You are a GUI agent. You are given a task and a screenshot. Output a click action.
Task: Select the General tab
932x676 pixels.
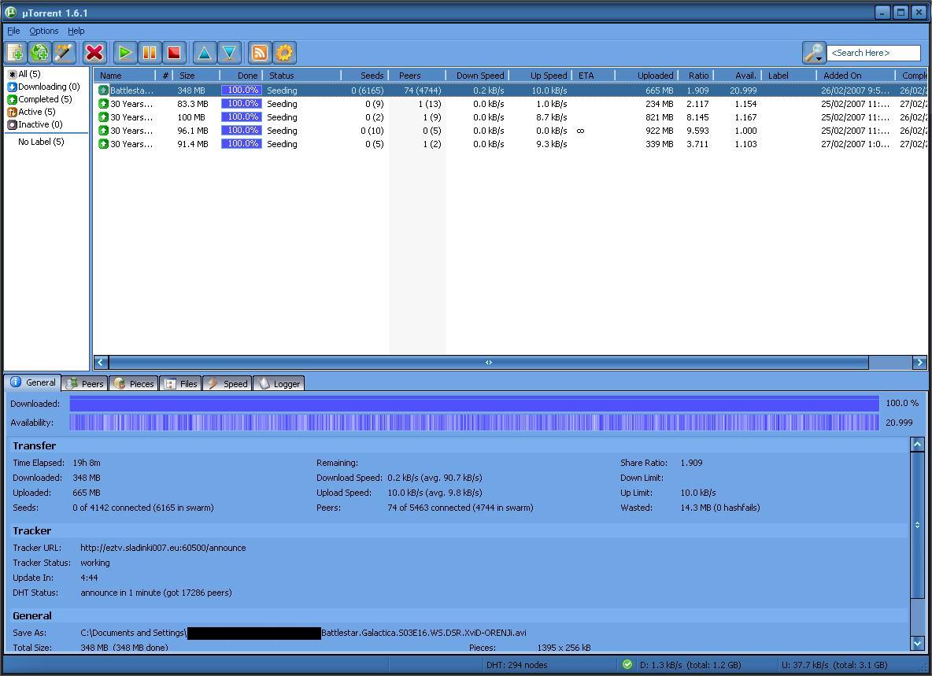click(x=33, y=382)
